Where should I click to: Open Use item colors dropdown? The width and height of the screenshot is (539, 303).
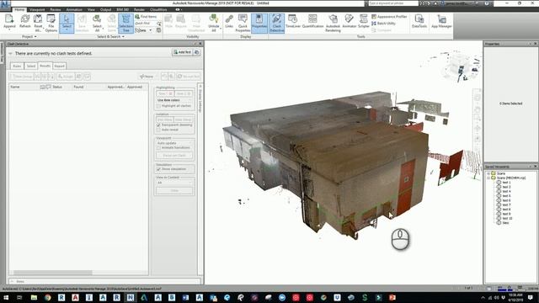click(174, 100)
